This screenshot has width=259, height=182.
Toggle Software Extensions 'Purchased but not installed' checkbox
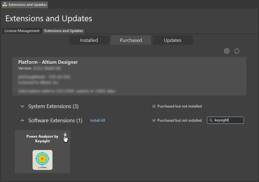coord(154,120)
